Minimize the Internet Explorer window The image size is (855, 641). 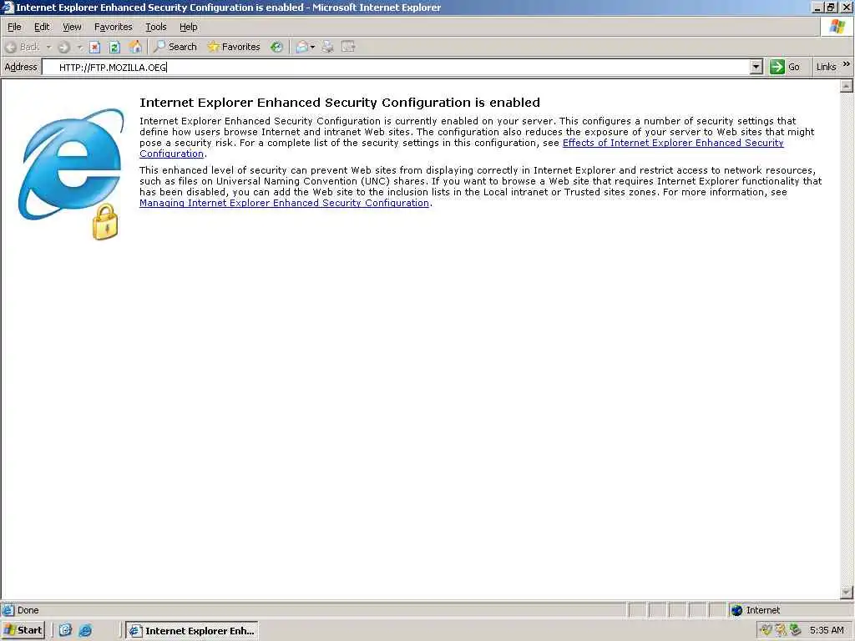[x=817, y=8]
